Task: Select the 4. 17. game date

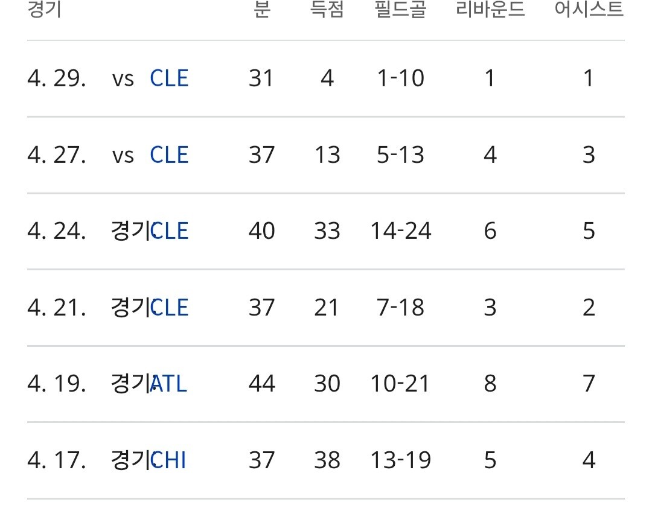Action: tap(57, 460)
